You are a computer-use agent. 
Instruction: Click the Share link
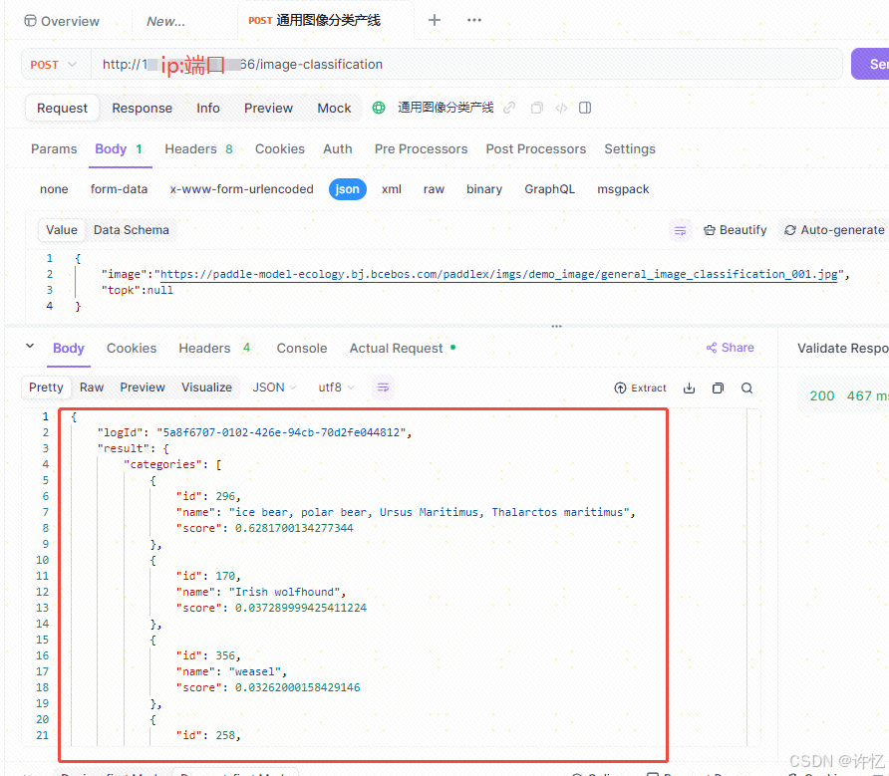coord(730,348)
